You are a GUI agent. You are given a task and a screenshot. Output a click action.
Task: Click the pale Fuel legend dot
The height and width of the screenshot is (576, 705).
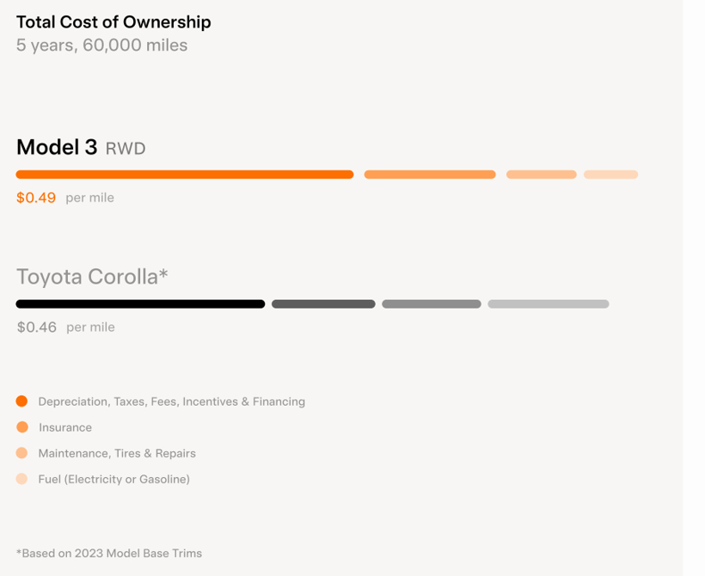click(x=21, y=479)
